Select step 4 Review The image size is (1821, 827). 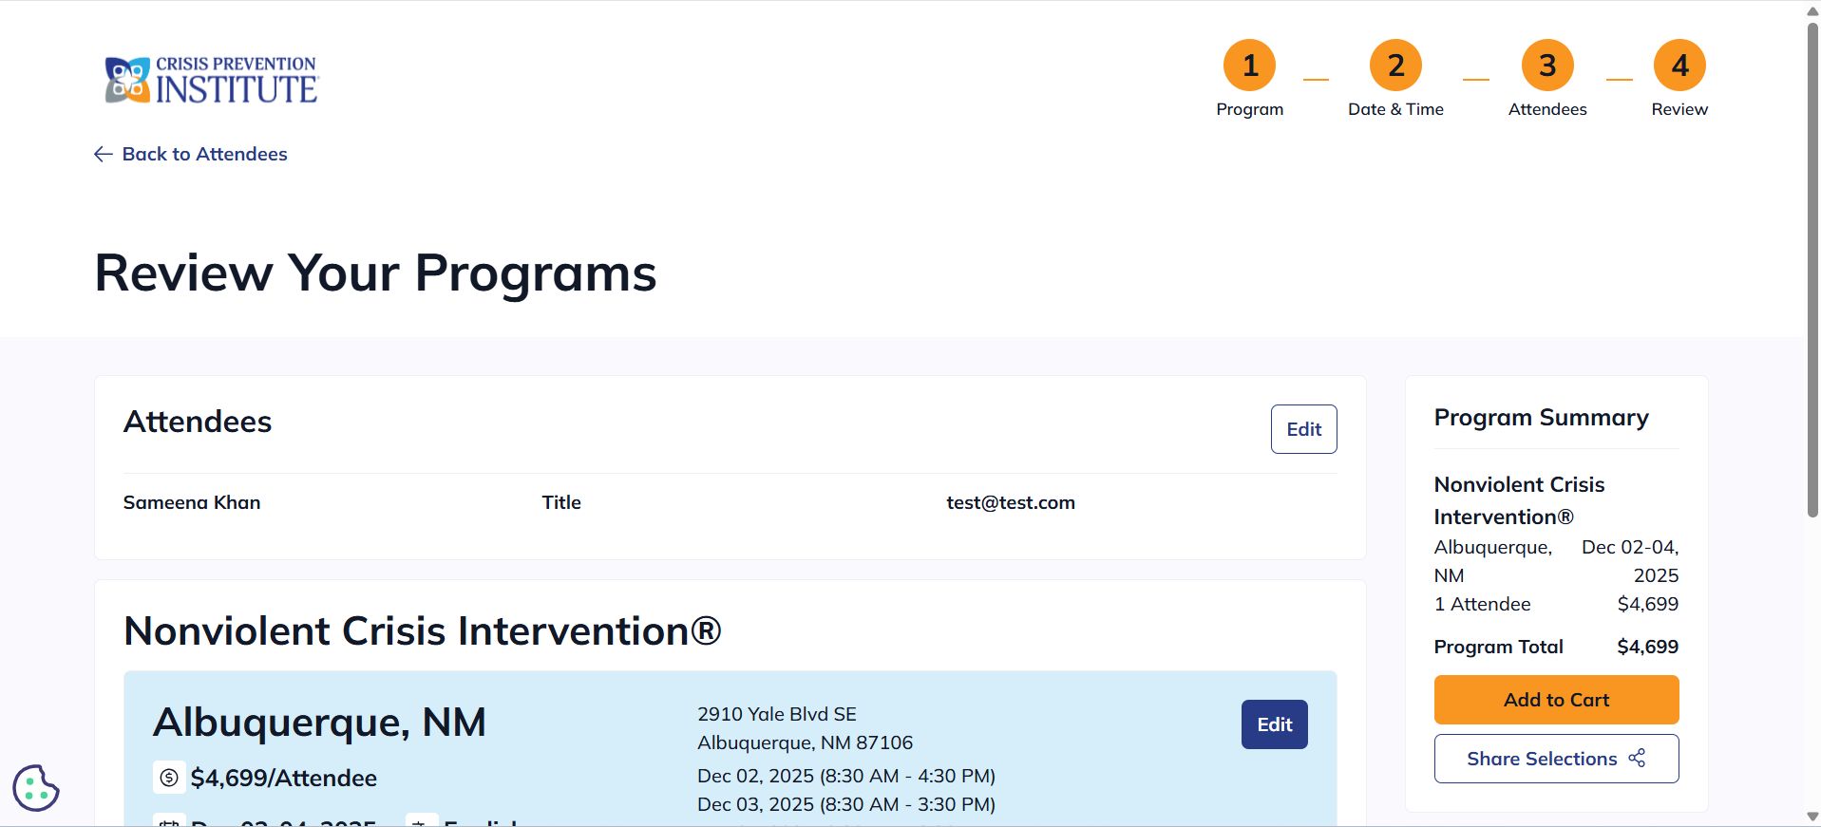pyautogui.click(x=1679, y=79)
